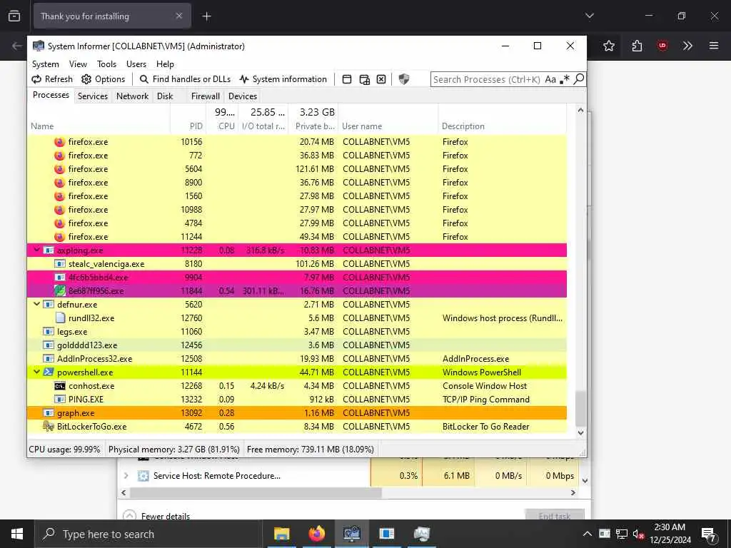This screenshot has height=548, width=731.
Task: Sort by the PID column header
Action: (x=188, y=126)
